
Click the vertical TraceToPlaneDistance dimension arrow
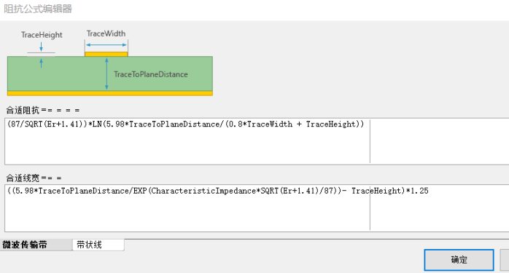pos(106,74)
